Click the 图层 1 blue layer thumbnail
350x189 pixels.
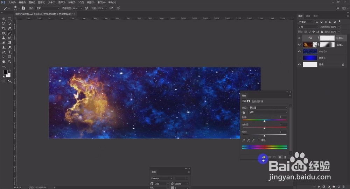(310, 58)
